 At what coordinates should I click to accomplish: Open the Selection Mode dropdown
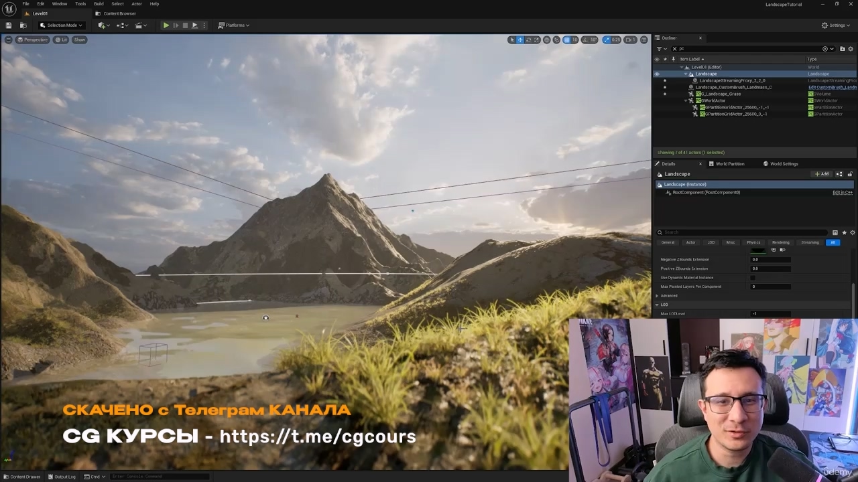60,25
